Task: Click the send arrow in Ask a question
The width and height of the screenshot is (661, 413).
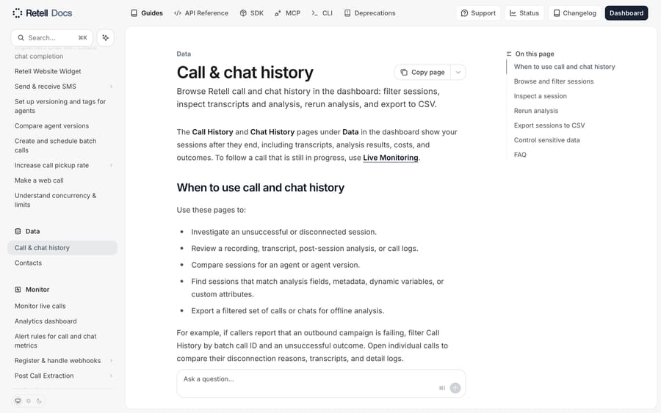Action: click(455, 388)
